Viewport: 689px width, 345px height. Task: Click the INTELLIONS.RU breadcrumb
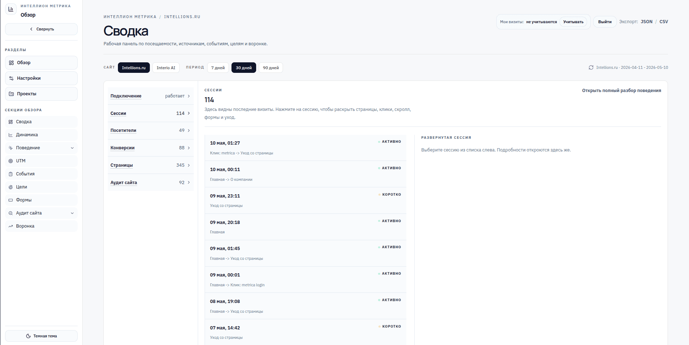tap(182, 17)
